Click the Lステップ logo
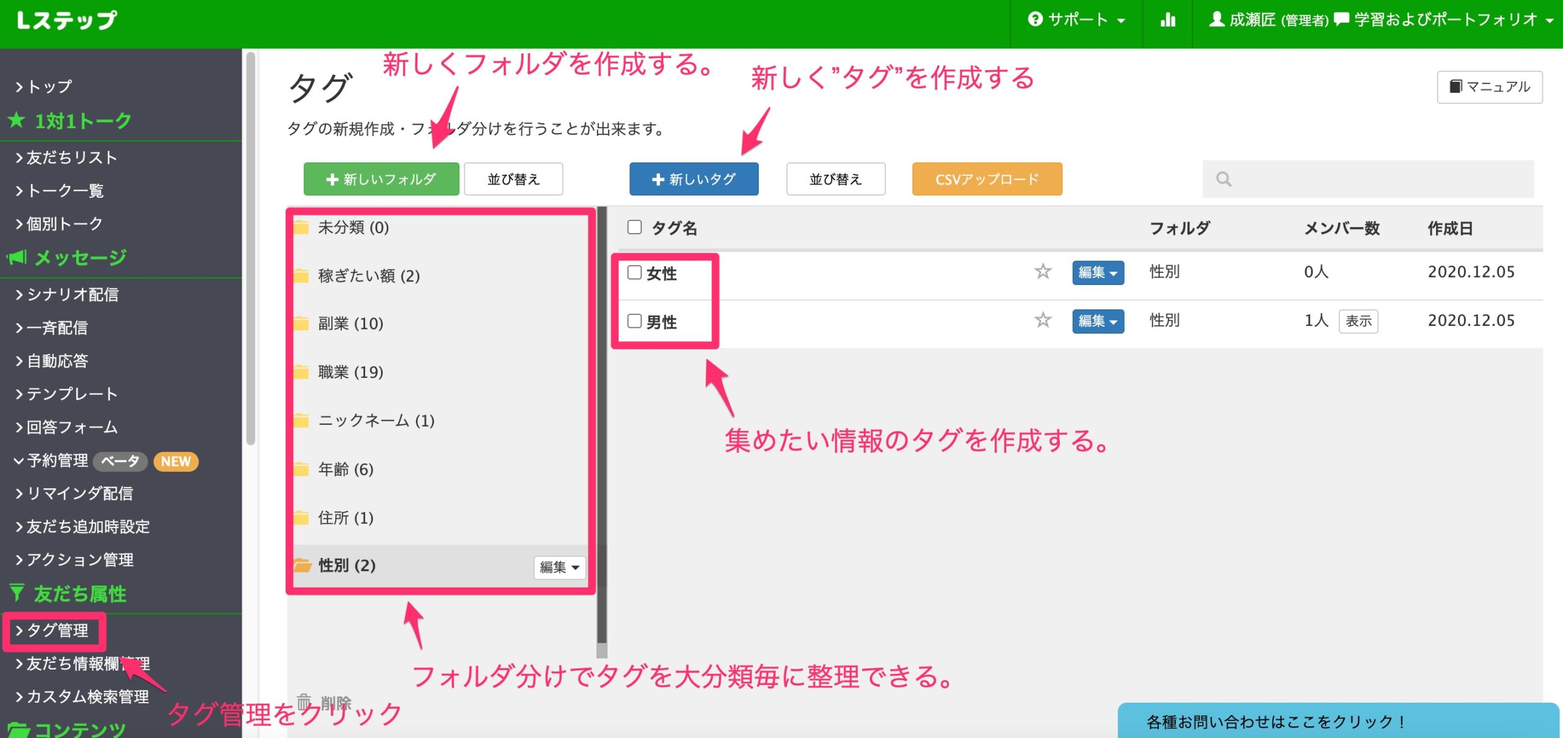This screenshot has width=1563, height=738. click(x=66, y=20)
